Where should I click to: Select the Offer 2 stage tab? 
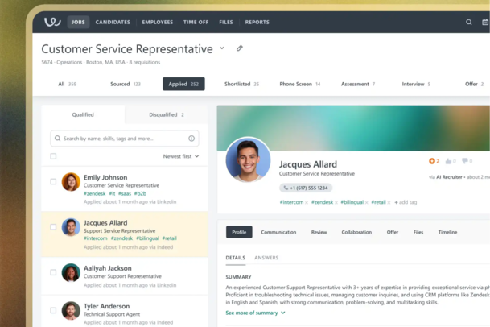[475, 84]
